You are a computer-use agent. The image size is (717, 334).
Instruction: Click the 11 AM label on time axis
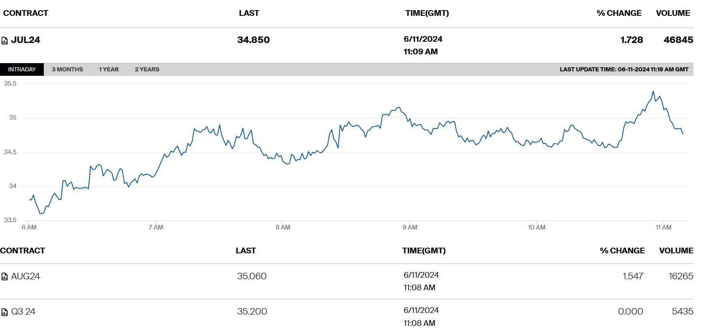coord(663,227)
